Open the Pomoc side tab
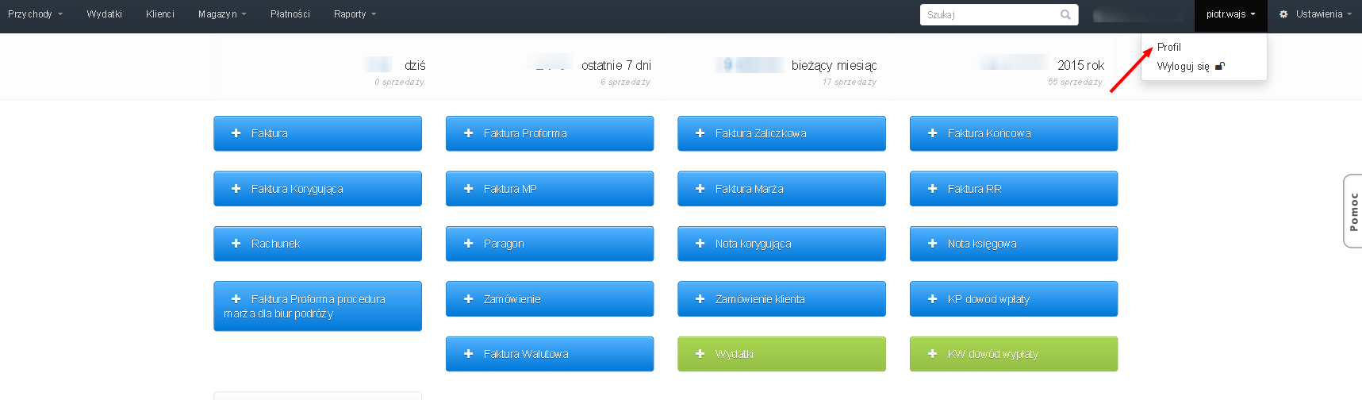The height and width of the screenshot is (400, 1362). click(x=1353, y=211)
